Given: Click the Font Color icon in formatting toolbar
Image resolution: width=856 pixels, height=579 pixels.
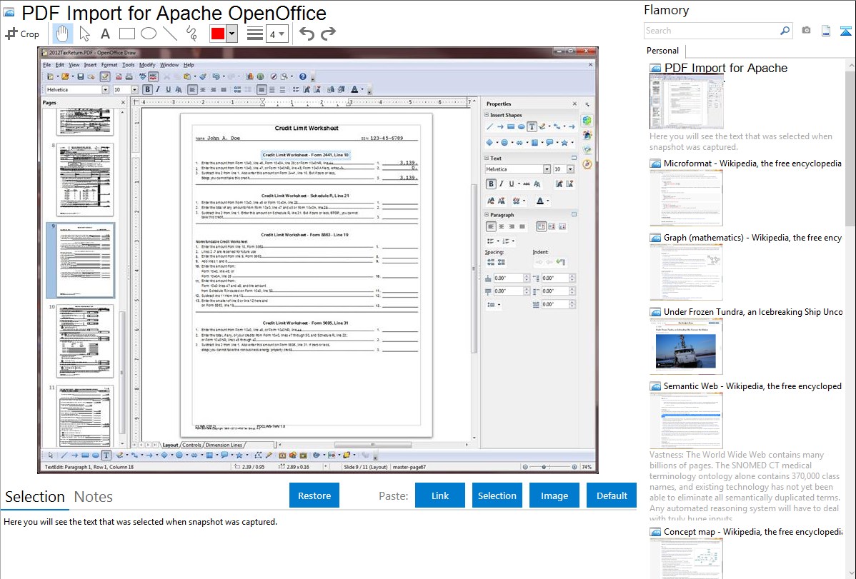Looking at the screenshot, I should pyautogui.click(x=354, y=89).
